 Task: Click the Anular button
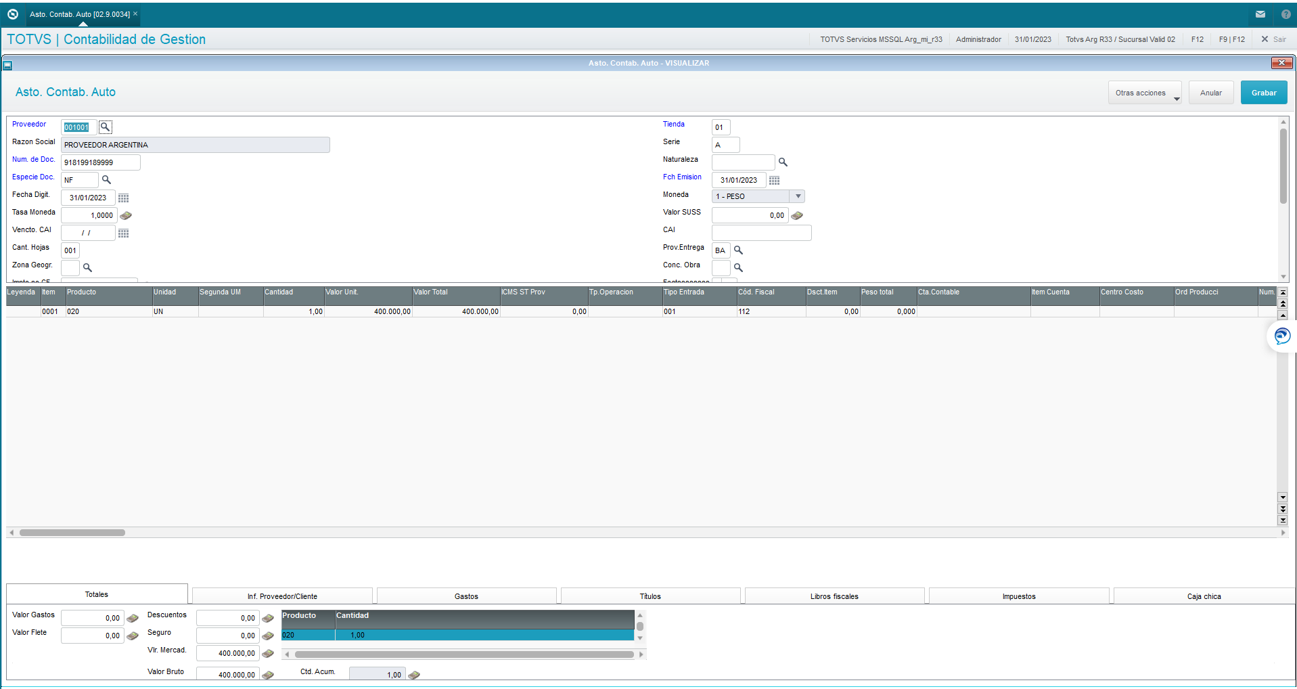point(1211,93)
